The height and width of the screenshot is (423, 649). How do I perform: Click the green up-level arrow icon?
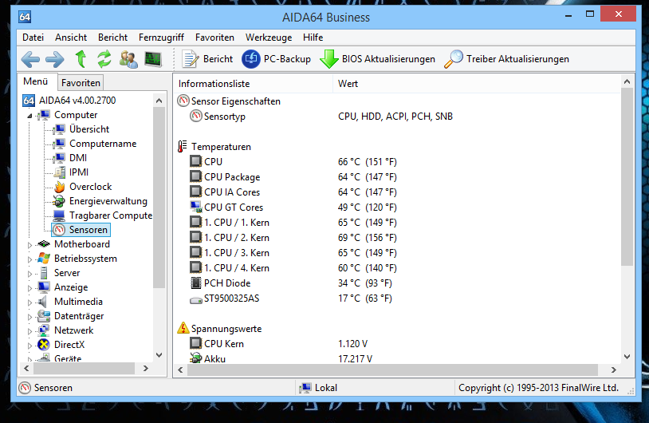pos(81,59)
